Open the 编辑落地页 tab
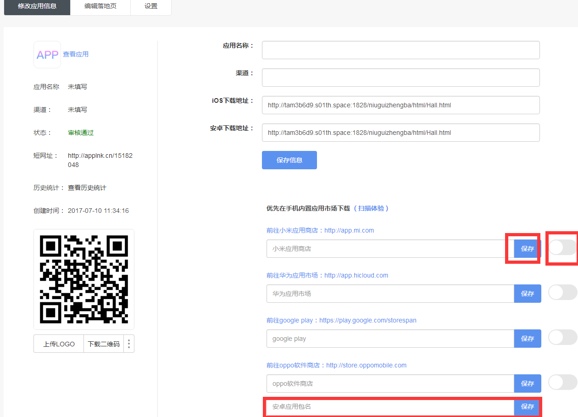 (100, 6)
